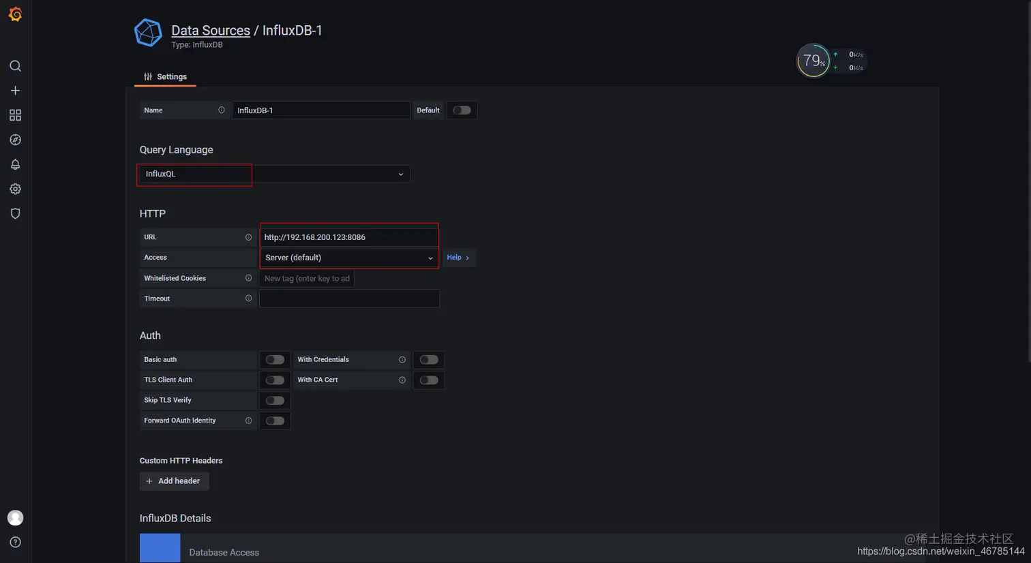
Task: Open the Server Admin shield icon
Action: point(15,213)
